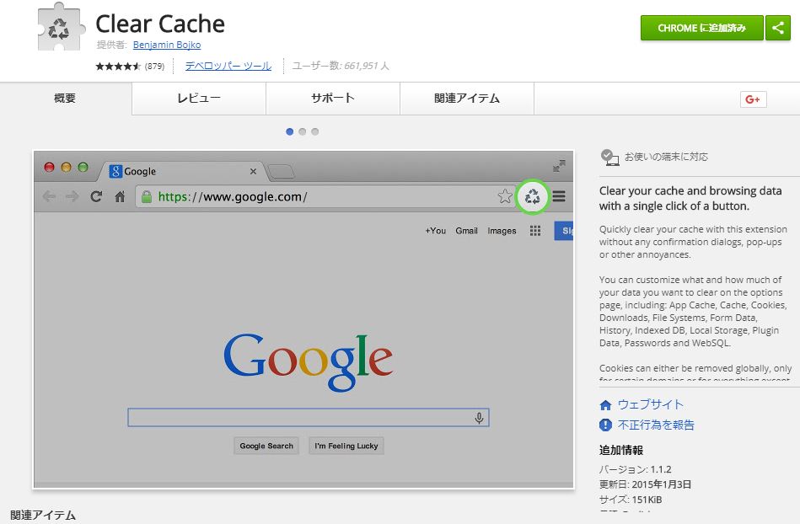Click the green-circled recycle icon in the screenshot

coord(532,197)
